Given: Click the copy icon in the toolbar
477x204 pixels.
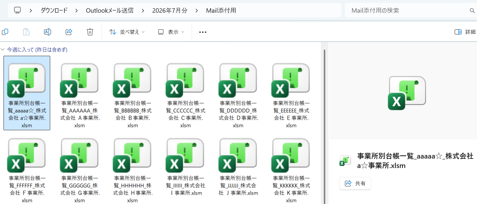Looking at the screenshot, I should (5, 32).
